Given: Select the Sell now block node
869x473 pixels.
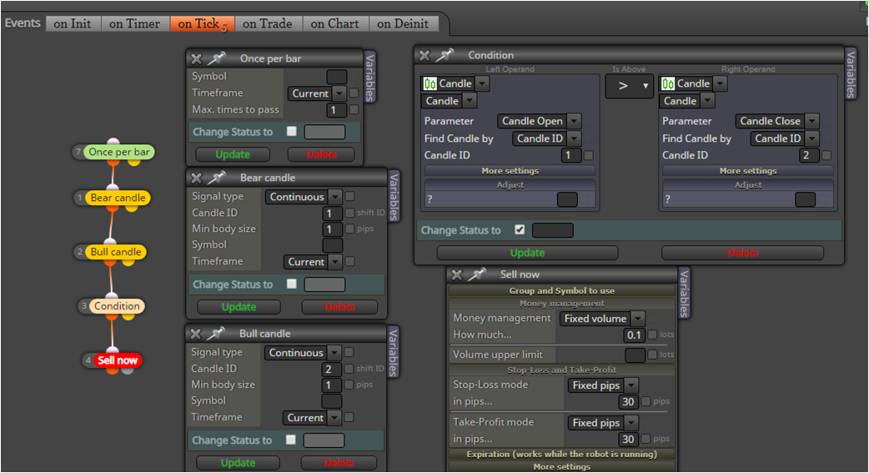Looking at the screenshot, I should pos(118,360).
